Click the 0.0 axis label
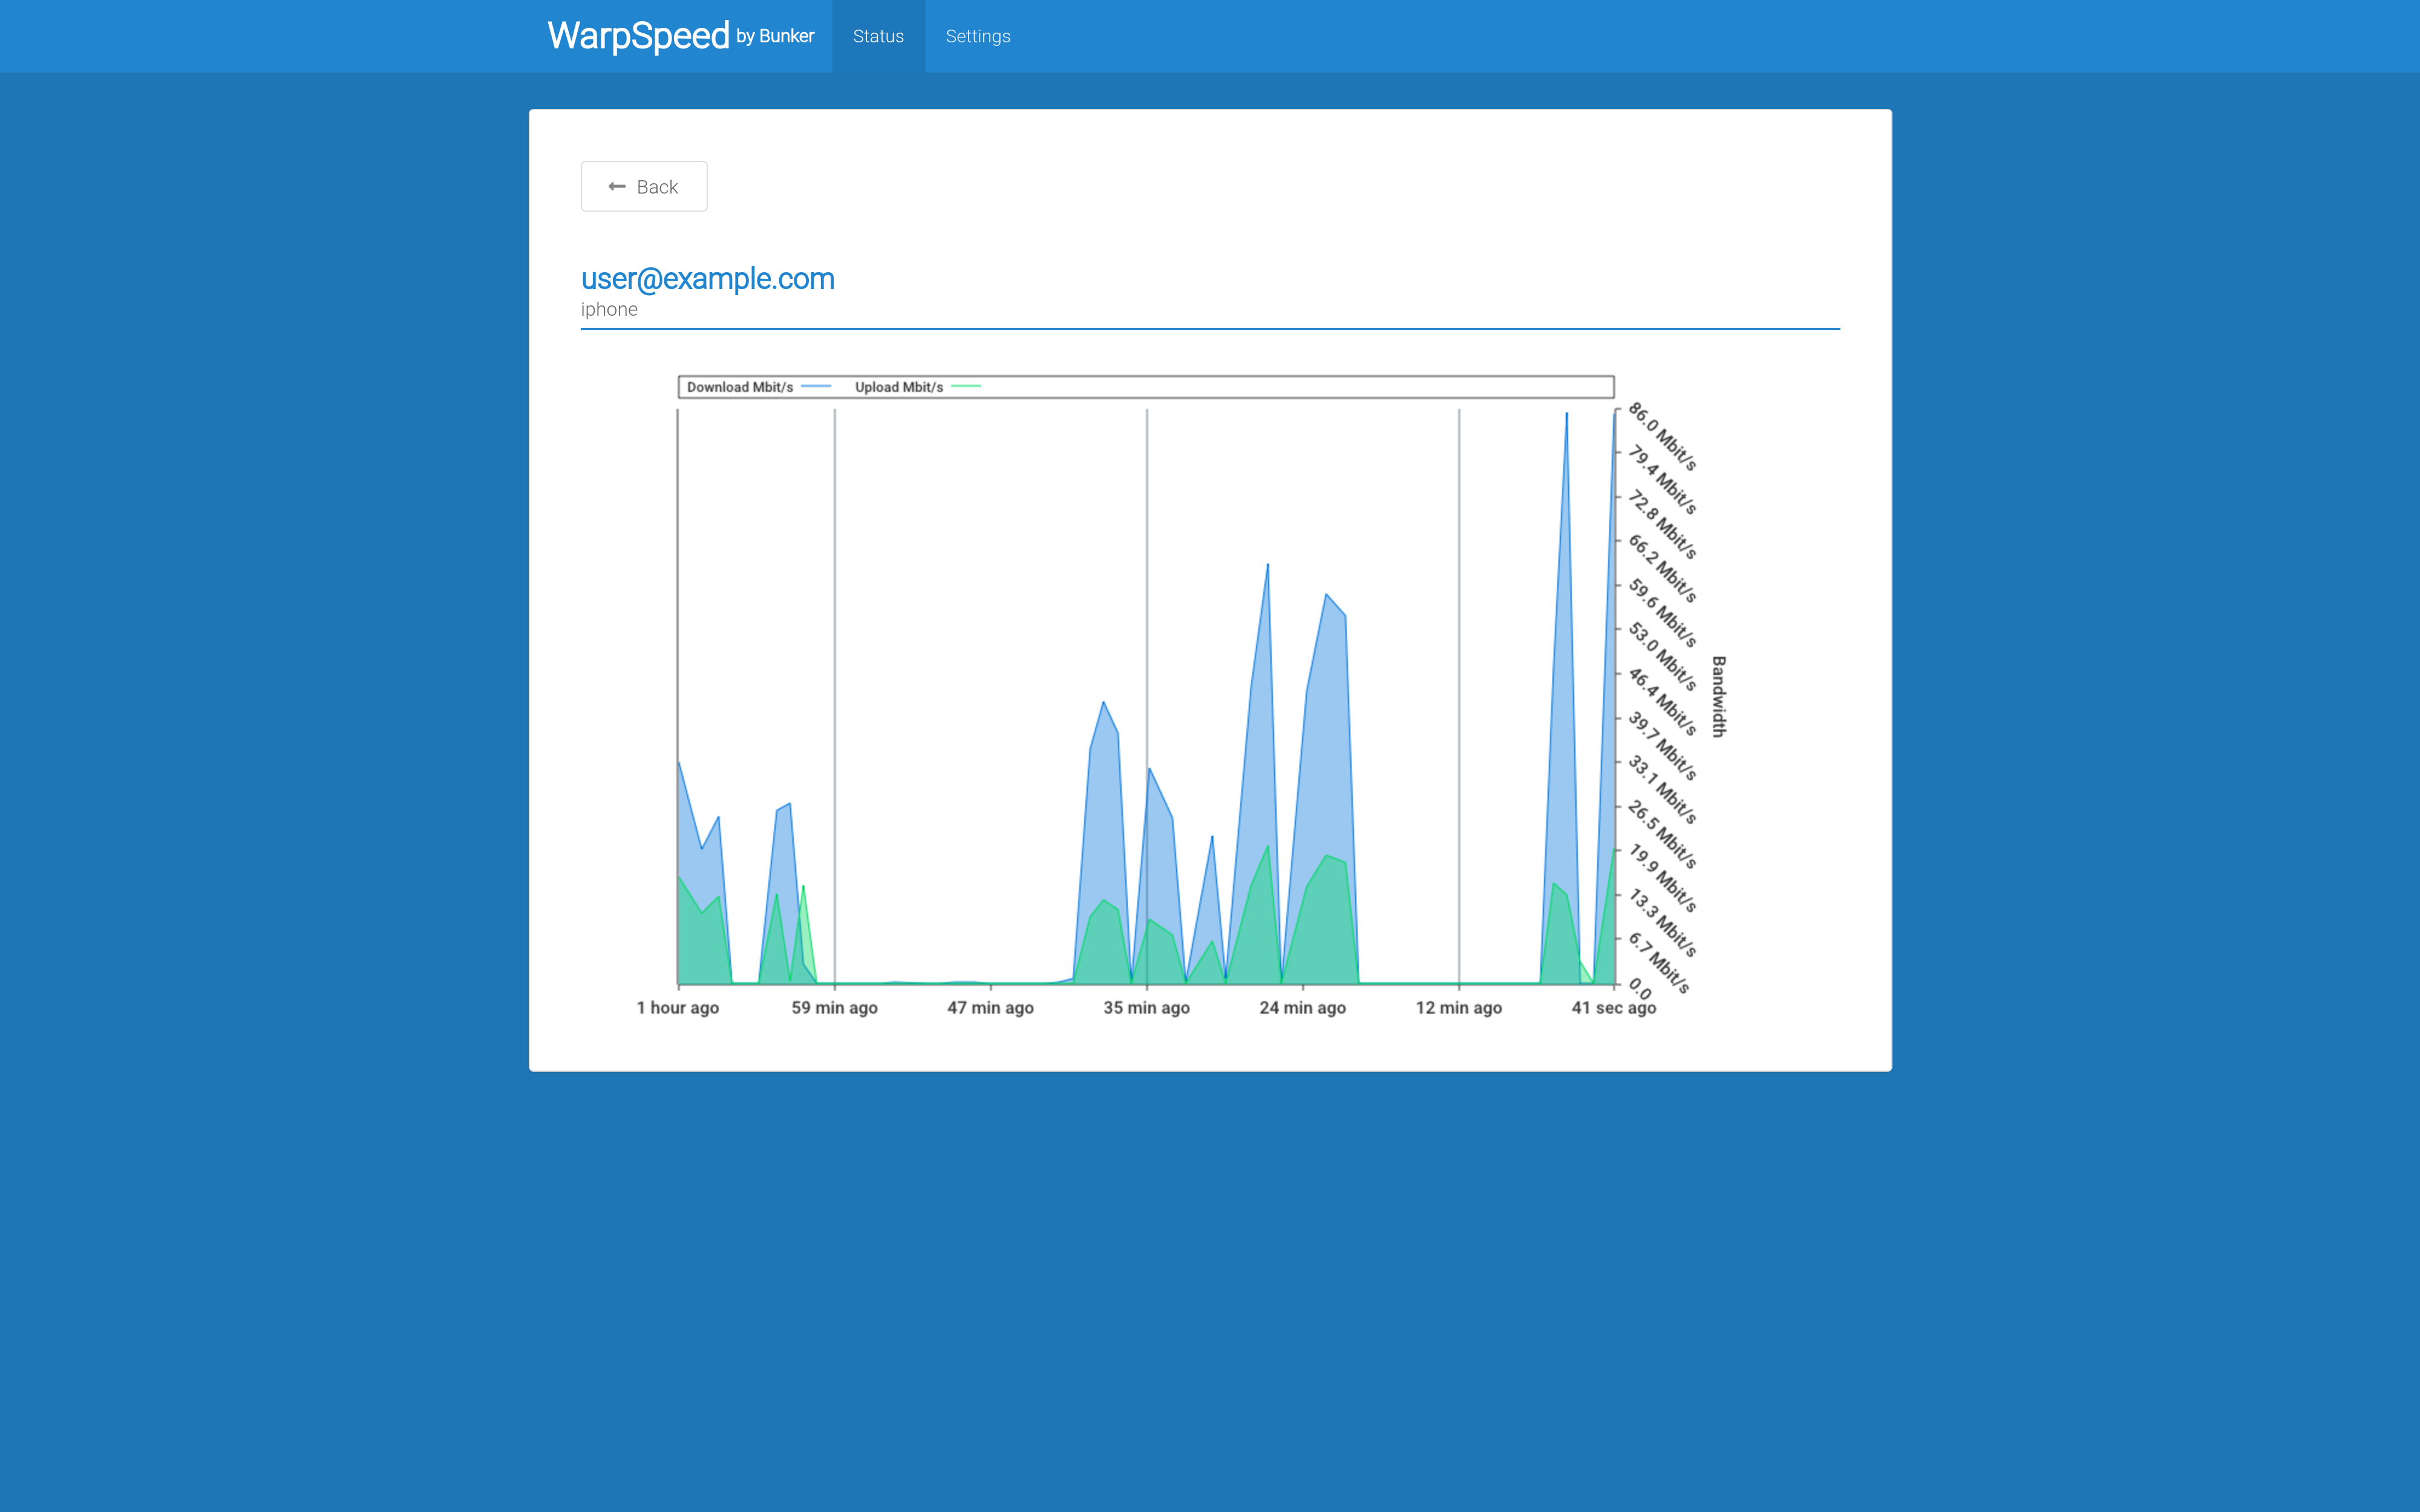This screenshot has width=2420, height=1512. click(x=1640, y=988)
